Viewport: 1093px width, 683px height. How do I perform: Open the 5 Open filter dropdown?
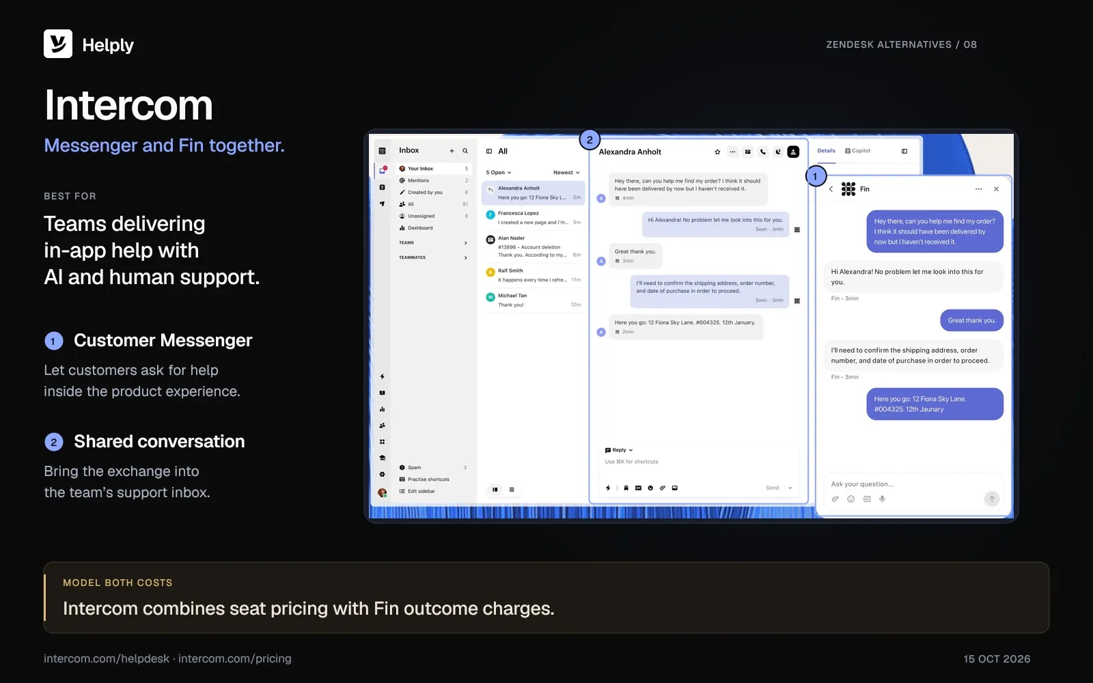(499, 173)
